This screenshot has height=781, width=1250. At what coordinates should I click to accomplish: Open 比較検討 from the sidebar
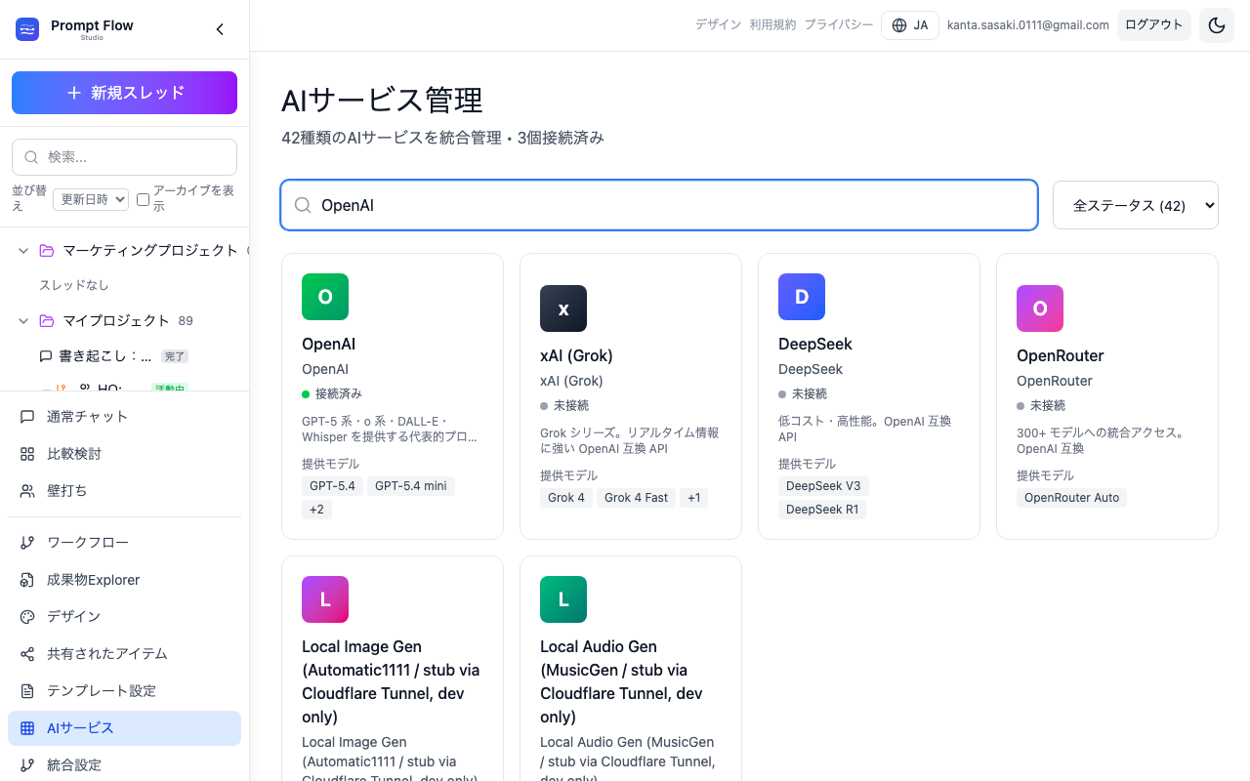point(124,454)
